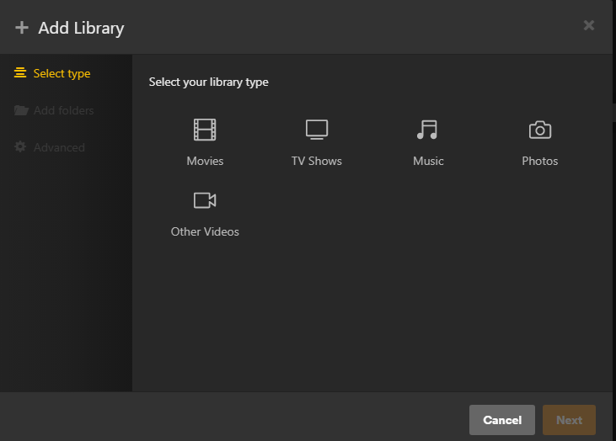Select the Photos camera icon
The height and width of the screenshot is (441, 616).
(540, 130)
